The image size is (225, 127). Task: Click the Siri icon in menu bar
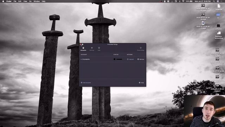click(x=218, y=1)
